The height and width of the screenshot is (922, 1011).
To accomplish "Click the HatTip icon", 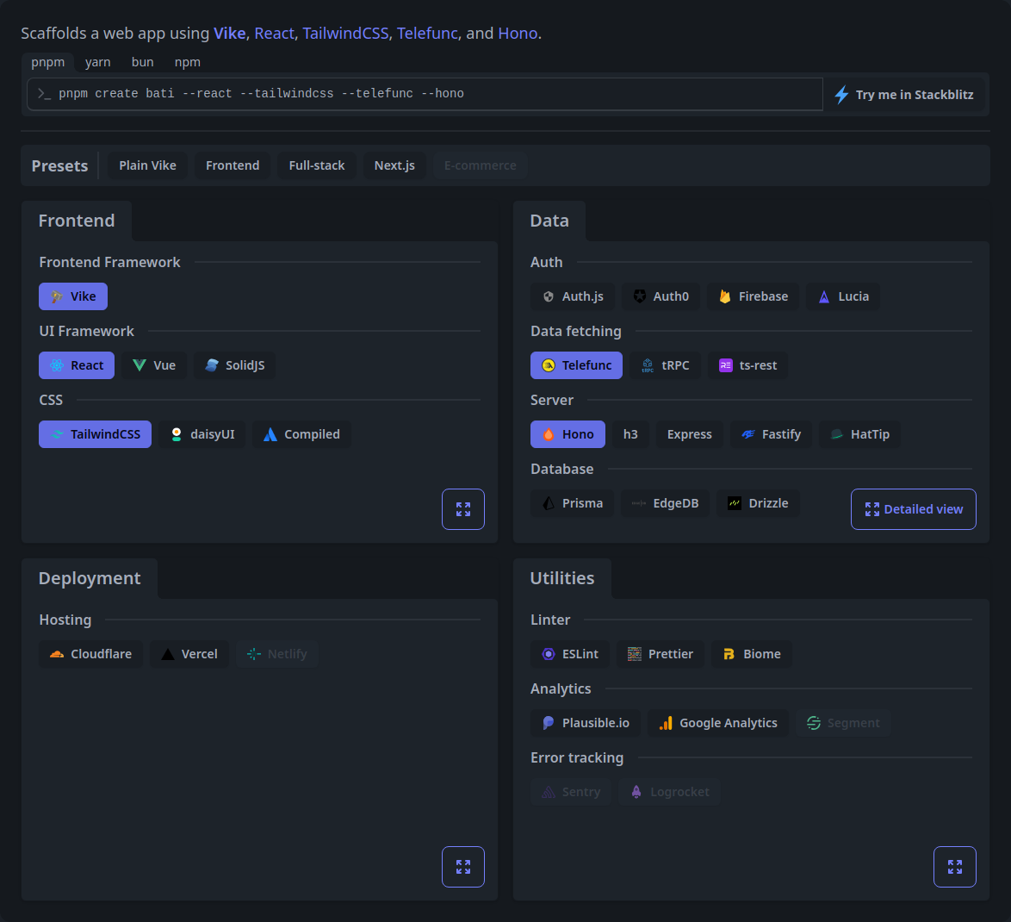I will 837,434.
